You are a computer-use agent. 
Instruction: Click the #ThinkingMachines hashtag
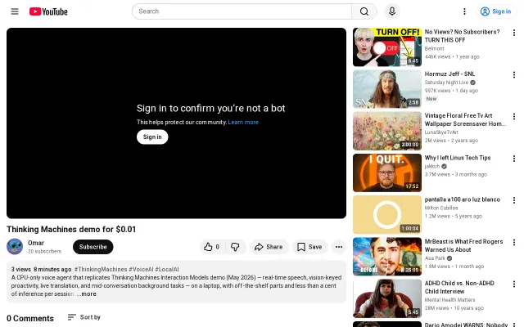click(x=101, y=269)
